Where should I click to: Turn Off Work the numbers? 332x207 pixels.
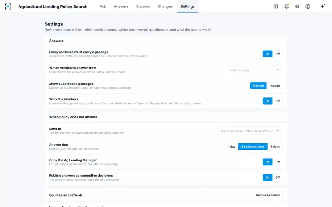[277, 101]
